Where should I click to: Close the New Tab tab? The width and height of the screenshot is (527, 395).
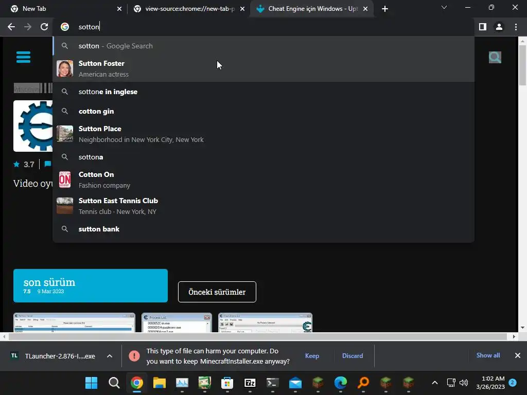coord(119,9)
